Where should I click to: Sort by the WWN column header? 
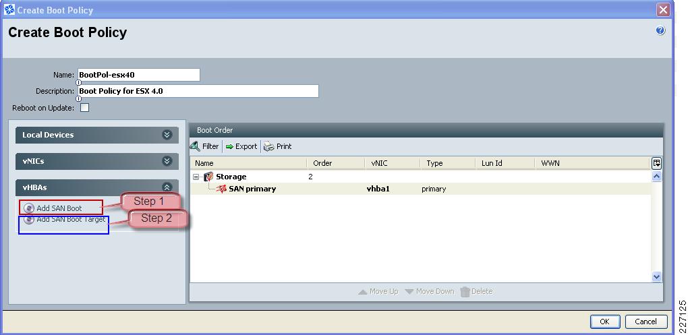pos(592,163)
